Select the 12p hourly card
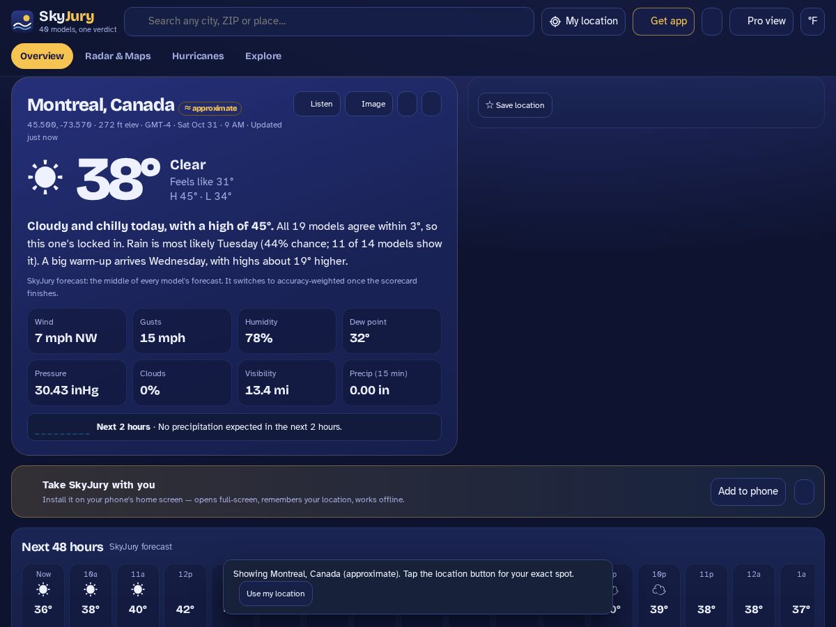Image resolution: width=836 pixels, height=627 pixels. [185, 594]
